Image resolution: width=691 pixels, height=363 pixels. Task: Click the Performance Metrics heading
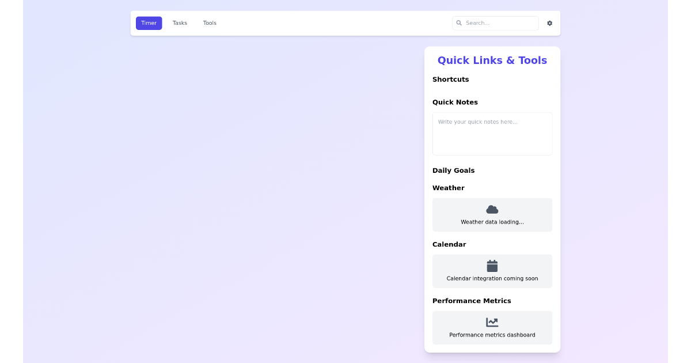[472, 301]
